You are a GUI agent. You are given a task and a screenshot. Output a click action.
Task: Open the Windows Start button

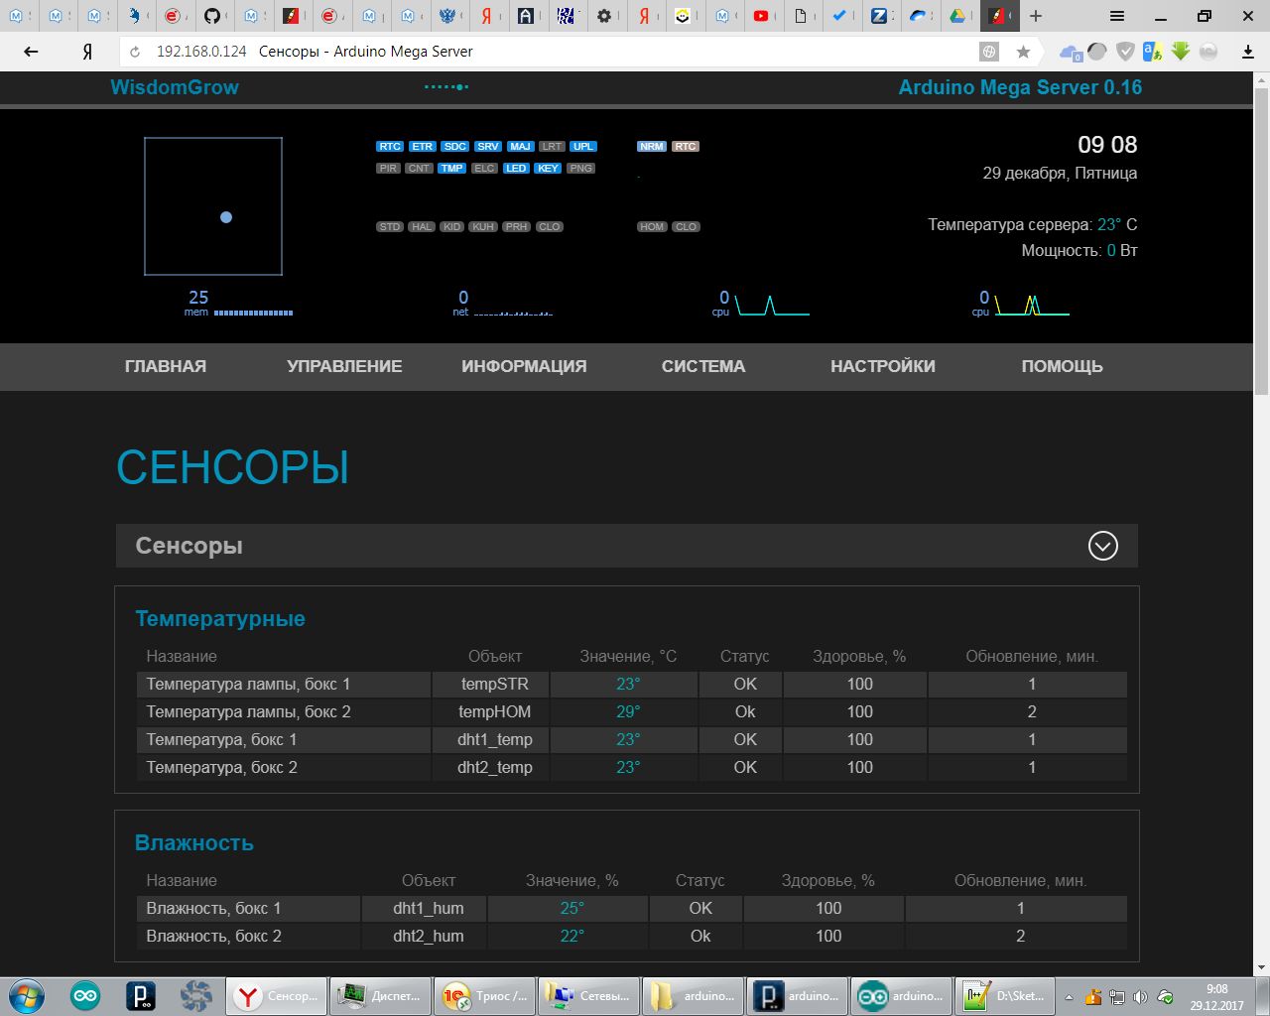(x=26, y=995)
